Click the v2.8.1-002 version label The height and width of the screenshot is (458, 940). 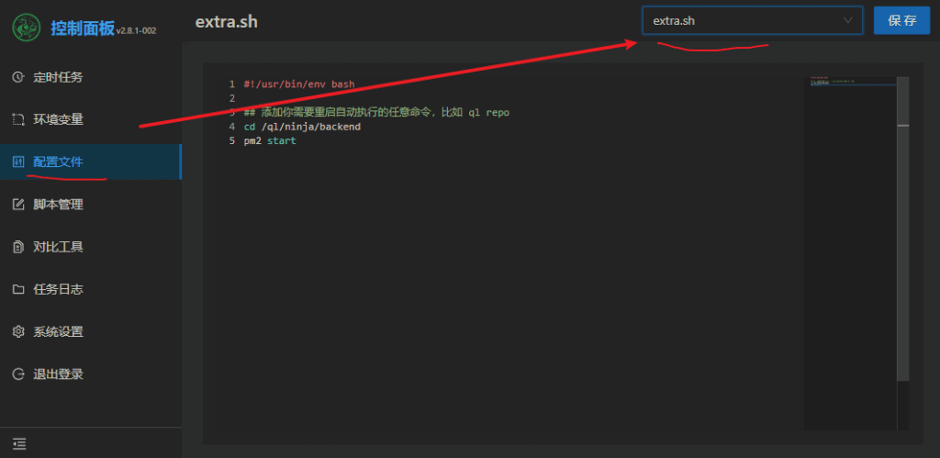click(x=137, y=30)
